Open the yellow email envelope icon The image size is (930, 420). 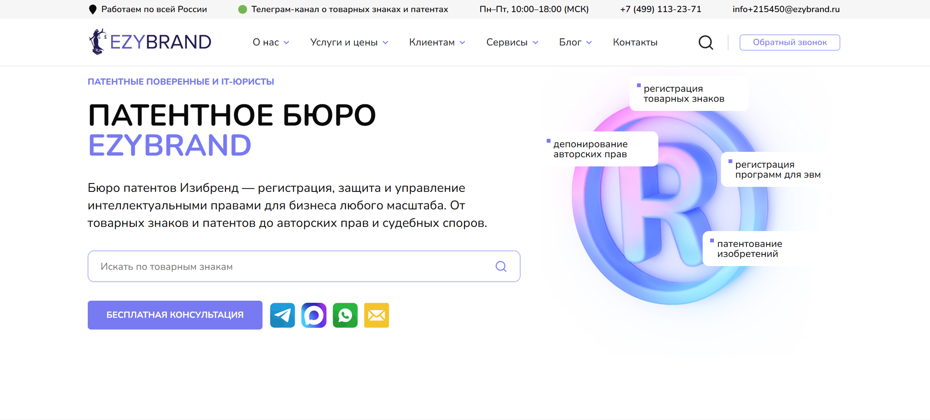pyautogui.click(x=376, y=315)
